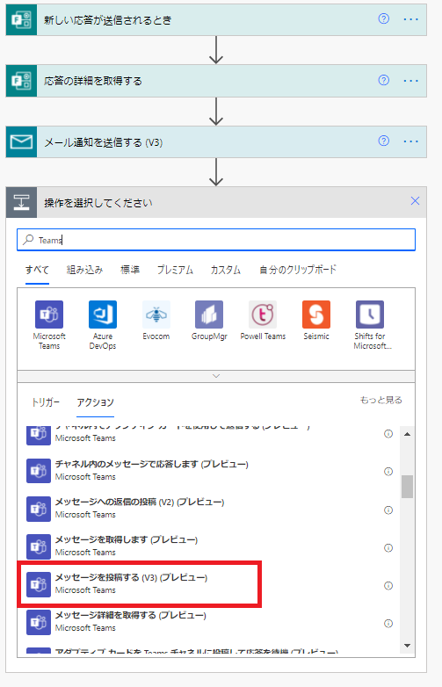The width and height of the screenshot is (442, 687).
Task: Click Teams icon beside メッセージへの返信の投稿 (V2)
Action: [x=39, y=510]
